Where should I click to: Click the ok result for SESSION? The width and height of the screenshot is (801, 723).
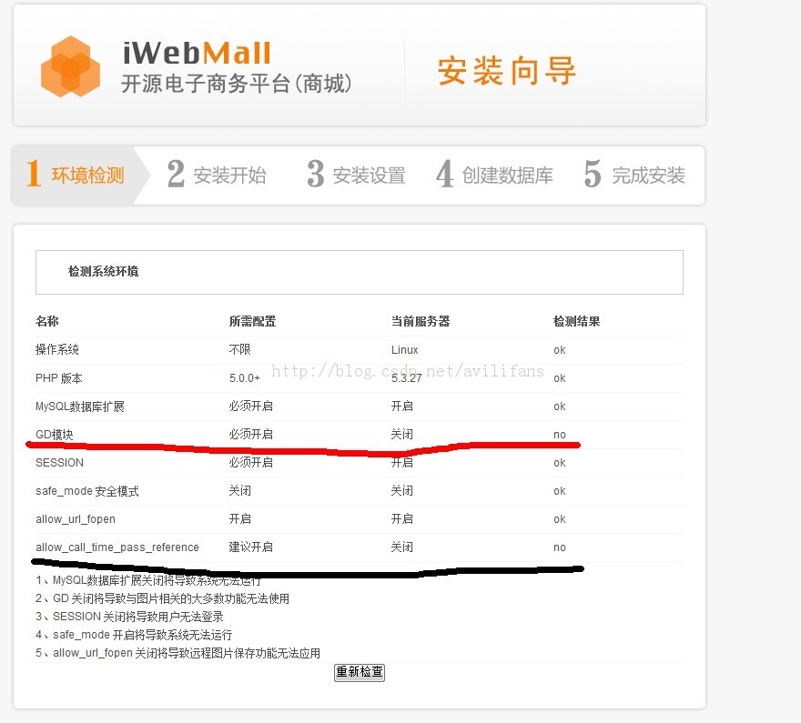click(x=560, y=463)
